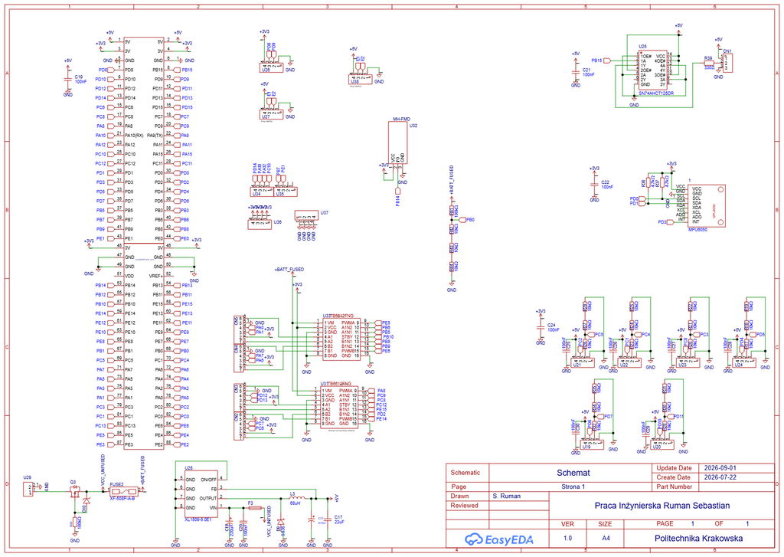Click the "Politechnika Krakowska" text
This screenshot has height=557, width=784.
698,539
